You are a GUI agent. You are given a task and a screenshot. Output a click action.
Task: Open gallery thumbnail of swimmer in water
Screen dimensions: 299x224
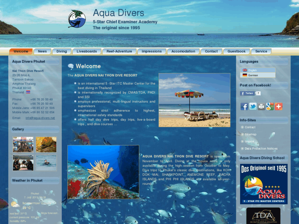(46, 163)
